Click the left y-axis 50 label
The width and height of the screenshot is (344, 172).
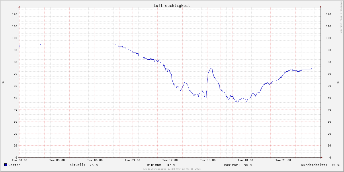coord(15,98)
